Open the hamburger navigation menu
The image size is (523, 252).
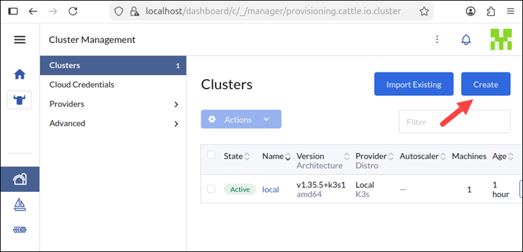20,40
